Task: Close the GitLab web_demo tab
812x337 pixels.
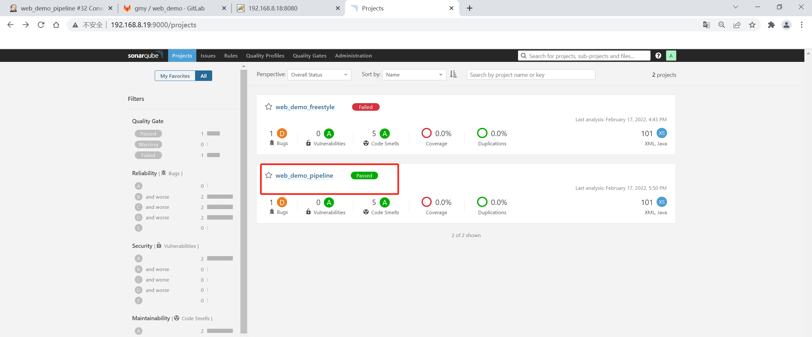Action: [x=224, y=8]
